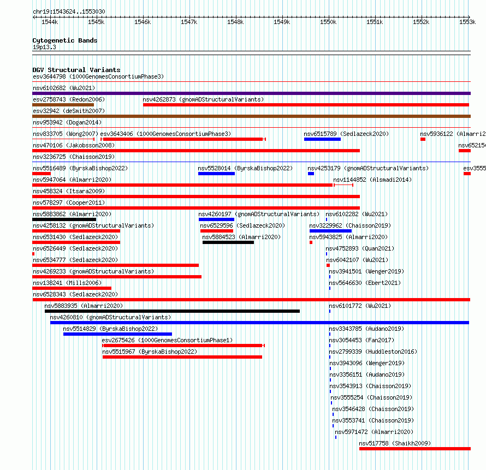Image resolution: width=486 pixels, height=470 pixels.
Task: Open the nsv4269233 gnomADStructuralVariants label
Action: [93, 271]
